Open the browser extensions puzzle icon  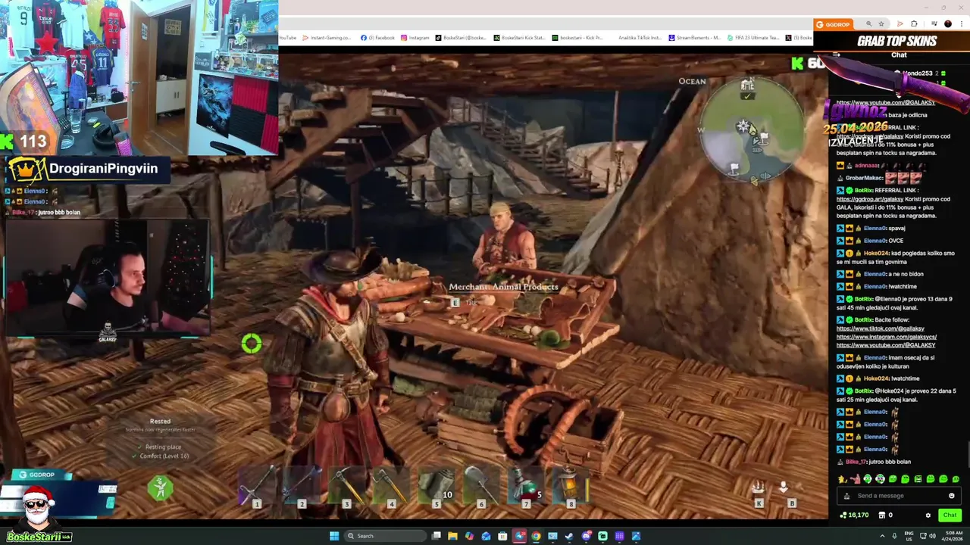pyautogui.click(x=914, y=23)
